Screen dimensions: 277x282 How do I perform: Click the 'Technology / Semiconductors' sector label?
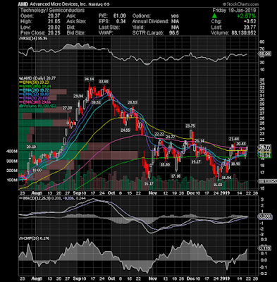52,10
